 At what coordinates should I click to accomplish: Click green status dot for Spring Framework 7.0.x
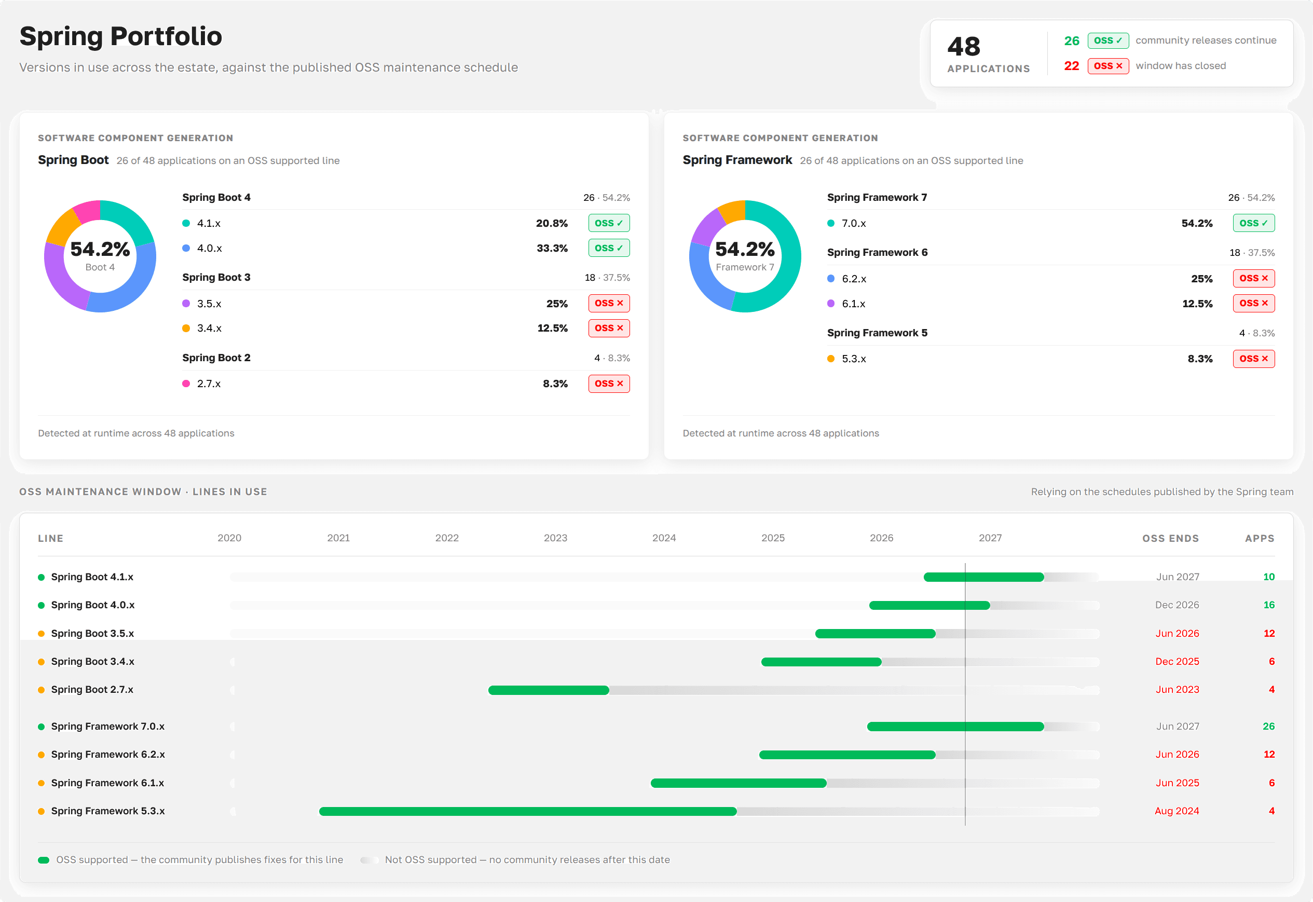[x=41, y=727]
